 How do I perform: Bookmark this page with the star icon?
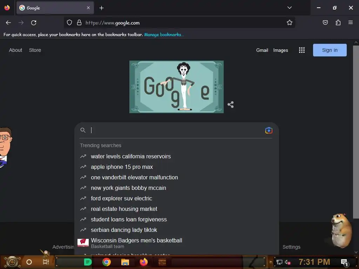pyautogui.click(x=289, y=23)
